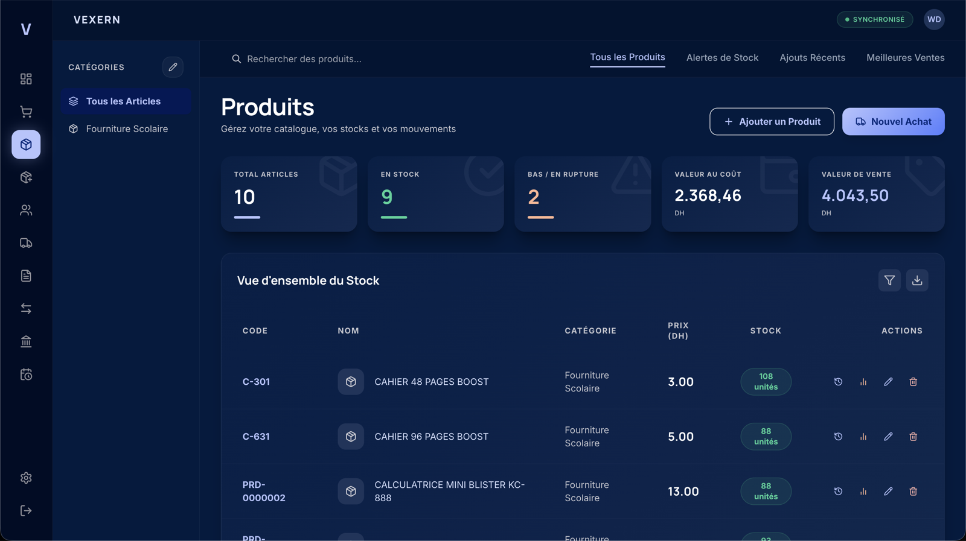Screen dimensions: 966x541
Task: Click Nouvel Achat button
Action: point(893,122)
